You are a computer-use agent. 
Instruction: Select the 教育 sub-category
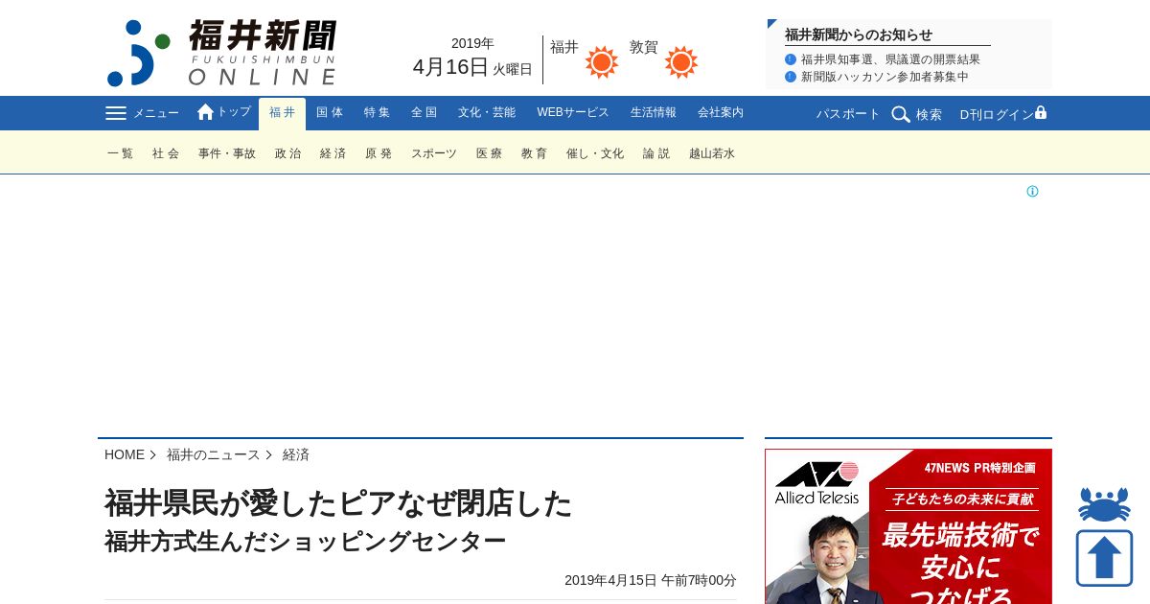[535, 153]
